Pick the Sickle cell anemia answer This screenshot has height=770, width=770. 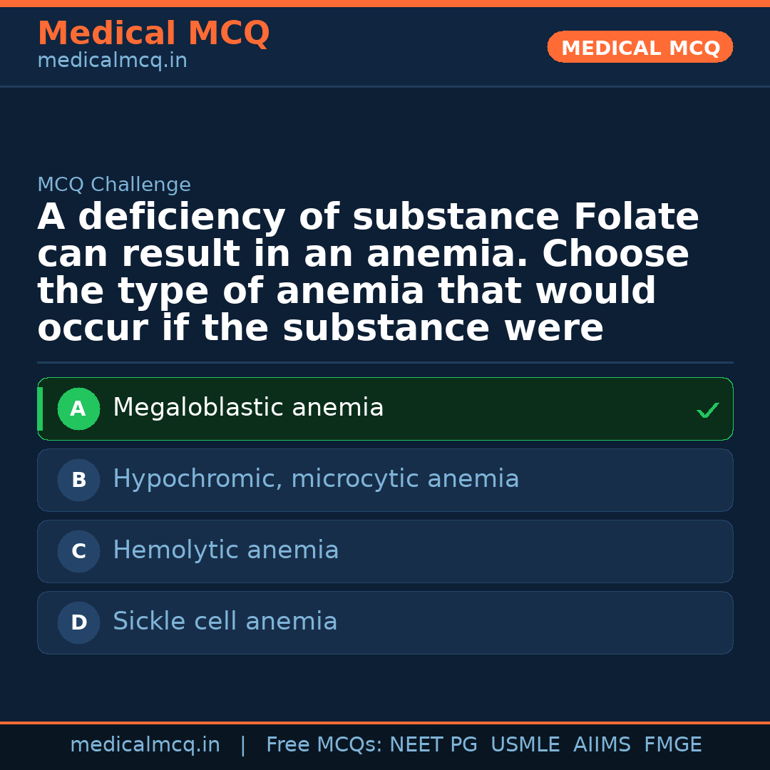coord(225,622)
